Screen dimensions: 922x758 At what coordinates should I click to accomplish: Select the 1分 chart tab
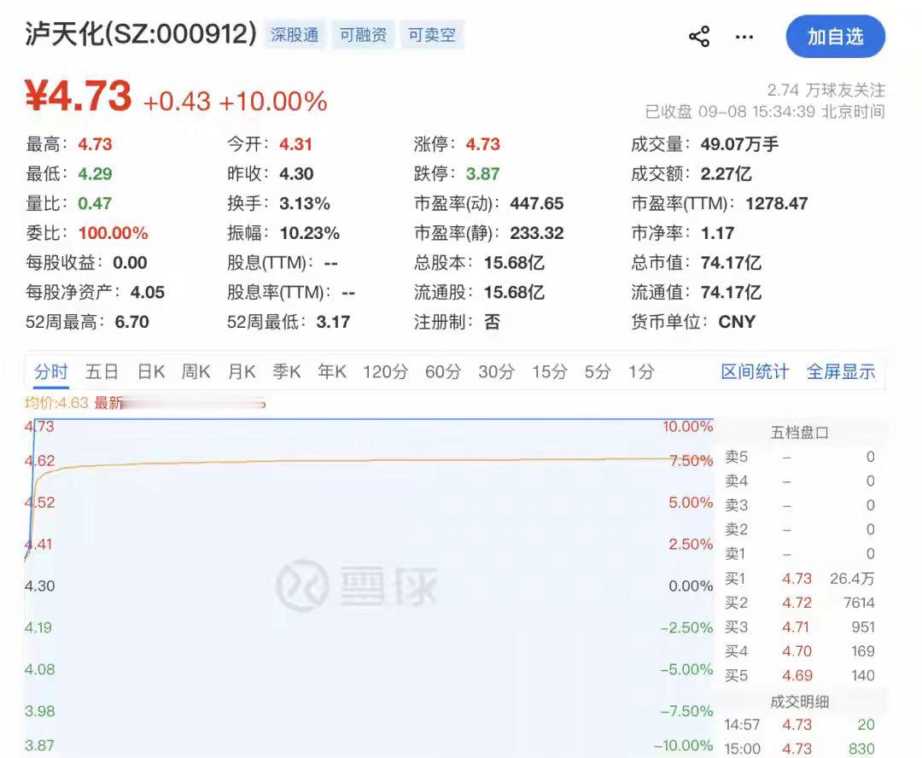(x=641, y=371)
